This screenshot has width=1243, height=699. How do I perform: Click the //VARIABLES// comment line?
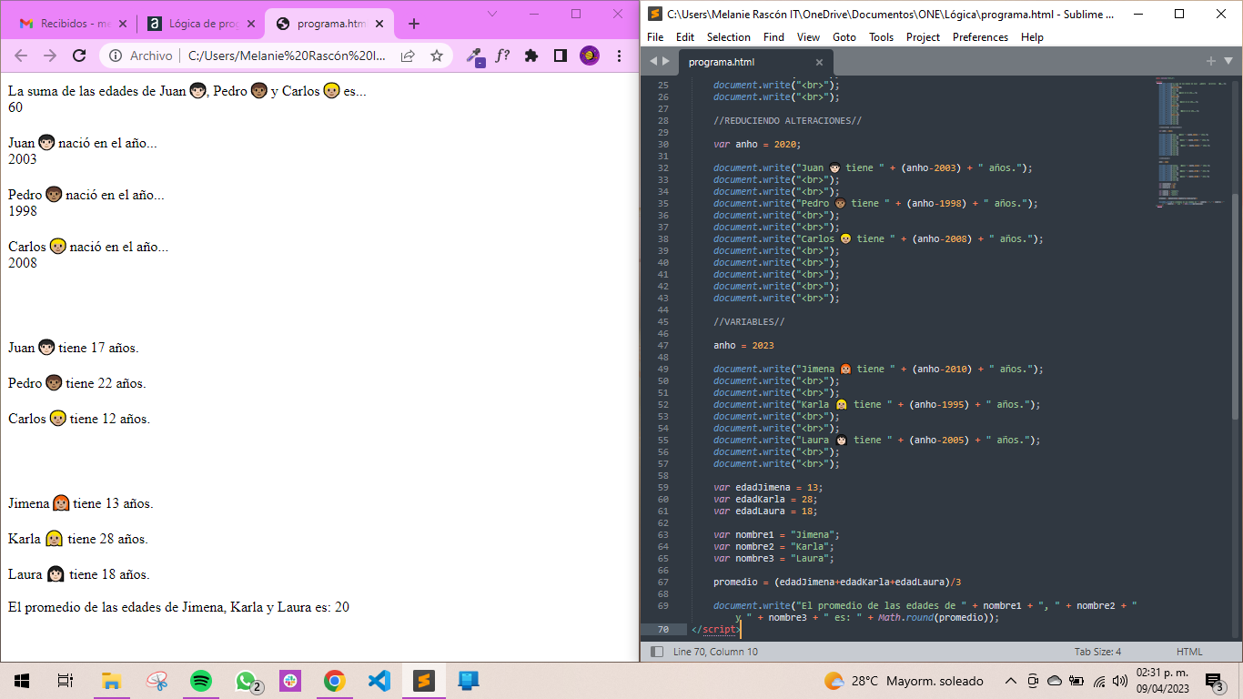point(749,321)
